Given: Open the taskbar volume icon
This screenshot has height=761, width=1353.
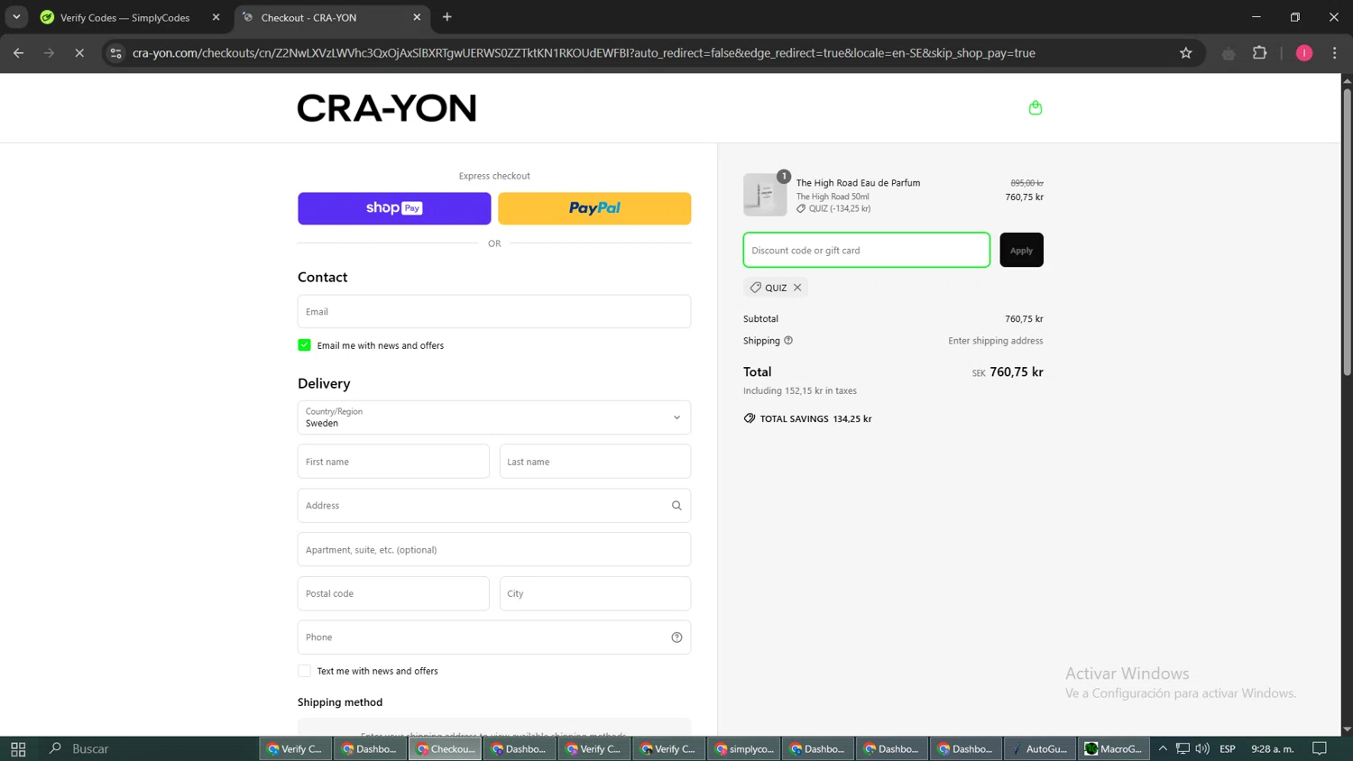Looking at the screenshot, I should 1201,748.
